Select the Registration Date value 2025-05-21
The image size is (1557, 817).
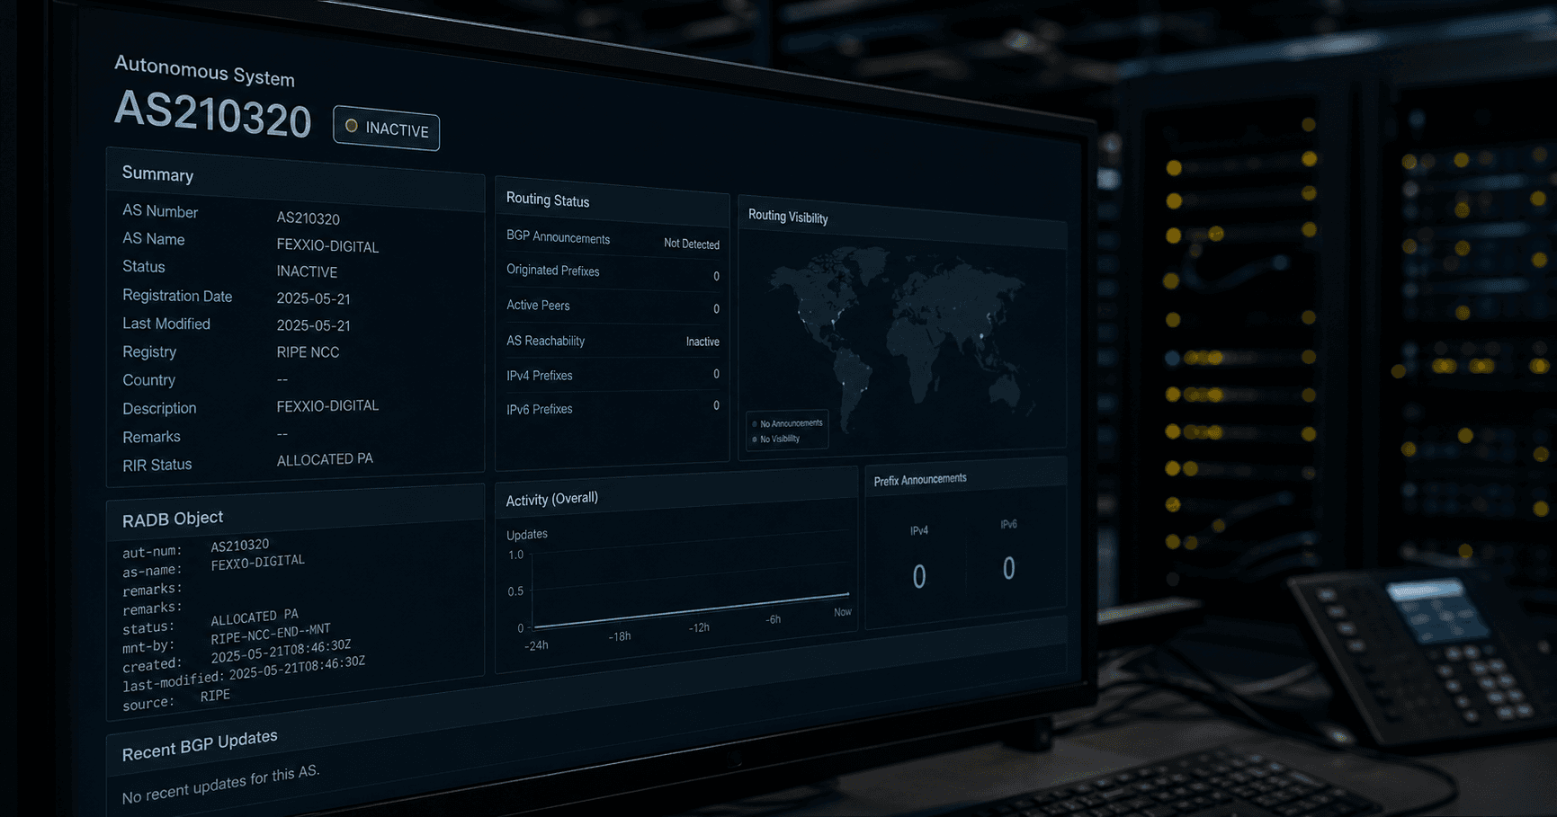click(x=313, y=298)
